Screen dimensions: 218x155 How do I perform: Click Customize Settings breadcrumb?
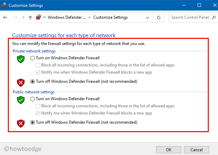point(110,17)
